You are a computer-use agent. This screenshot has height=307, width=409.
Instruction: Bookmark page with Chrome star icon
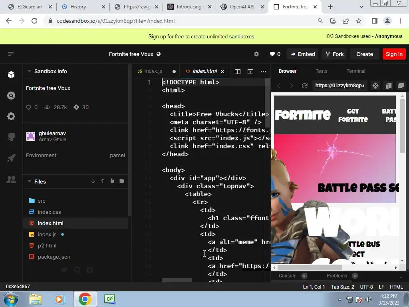[x=359, y=21]
